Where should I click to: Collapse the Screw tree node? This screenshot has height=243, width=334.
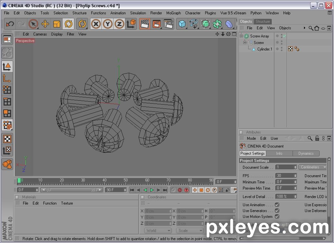tap(245, 43)
